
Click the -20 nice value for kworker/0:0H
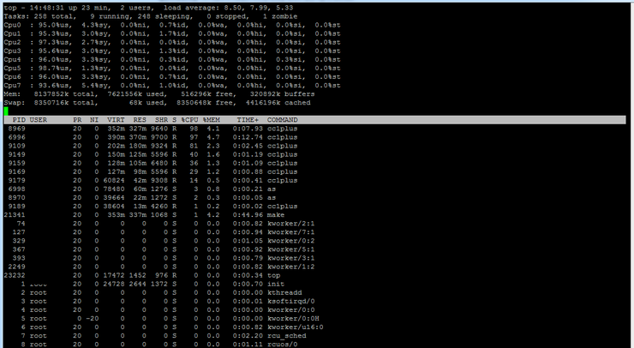pos(93,319)
